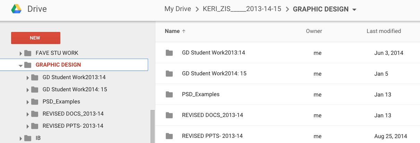
Task: Click folder icon of GD Student Work2014: 15 row
Action: (169, 74)
